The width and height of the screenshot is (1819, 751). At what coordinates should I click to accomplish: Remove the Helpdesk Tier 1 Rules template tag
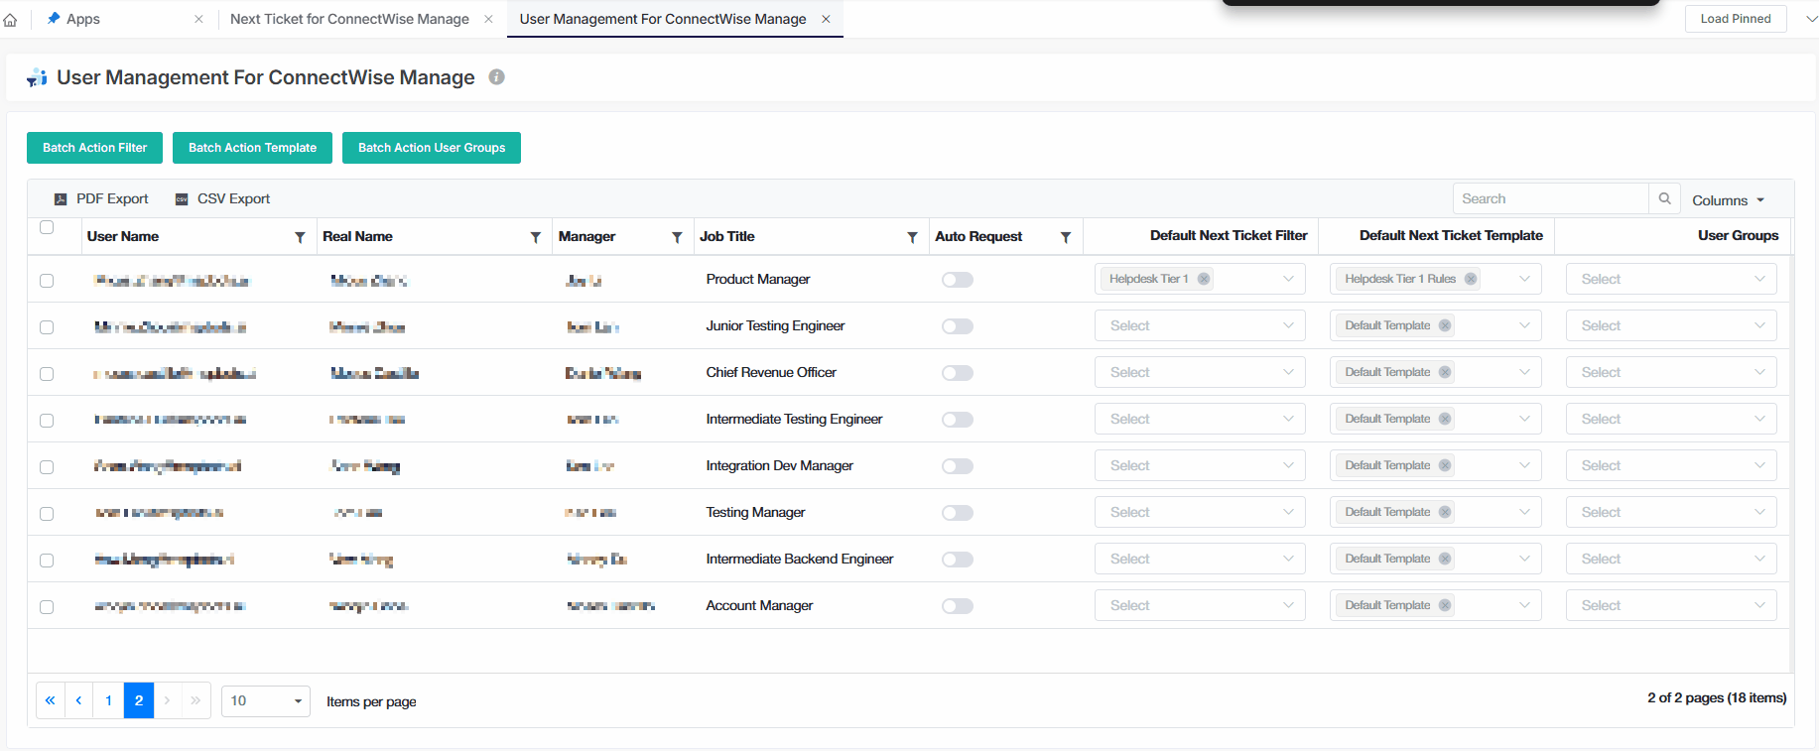[x=1471, y=279]
